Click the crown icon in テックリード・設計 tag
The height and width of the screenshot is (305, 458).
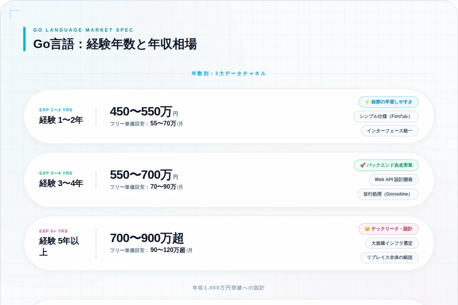(367, 229)
